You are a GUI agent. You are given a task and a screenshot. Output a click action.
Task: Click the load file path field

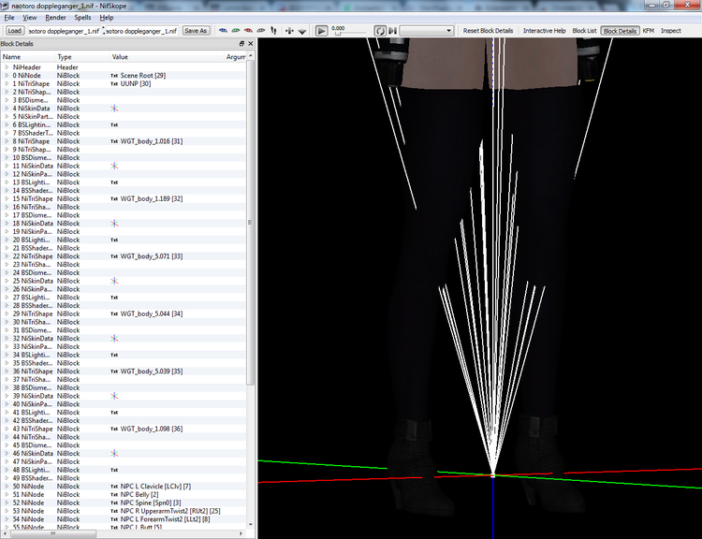coord(64,31)
